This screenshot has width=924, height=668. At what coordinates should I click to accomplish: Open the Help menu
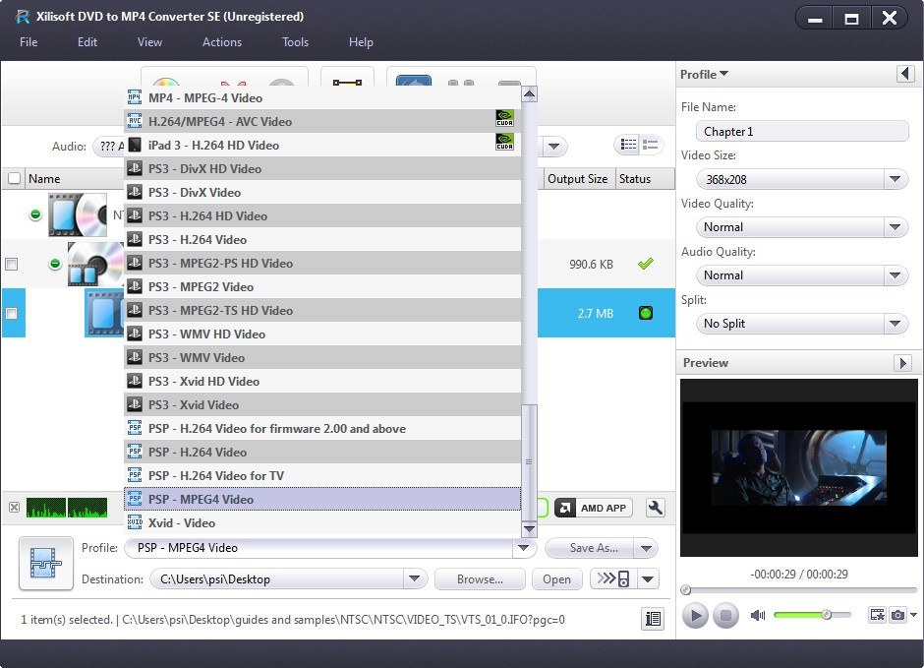point(361,42)
